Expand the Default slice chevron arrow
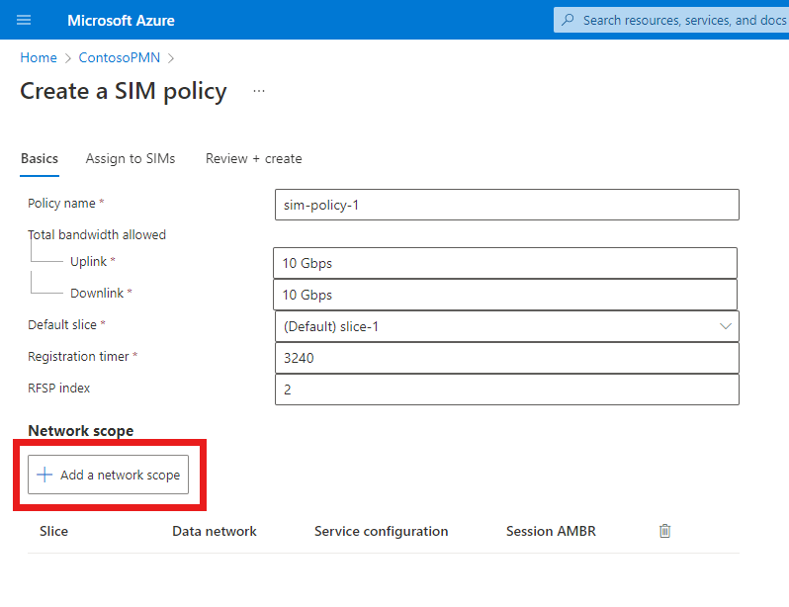 (725, 326)
